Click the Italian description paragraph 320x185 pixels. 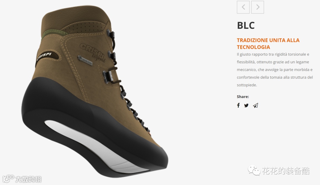275,70
